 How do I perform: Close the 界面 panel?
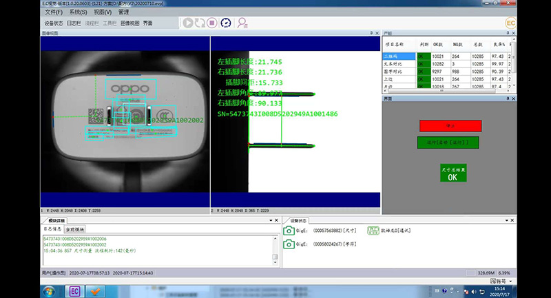coord(513,98)
